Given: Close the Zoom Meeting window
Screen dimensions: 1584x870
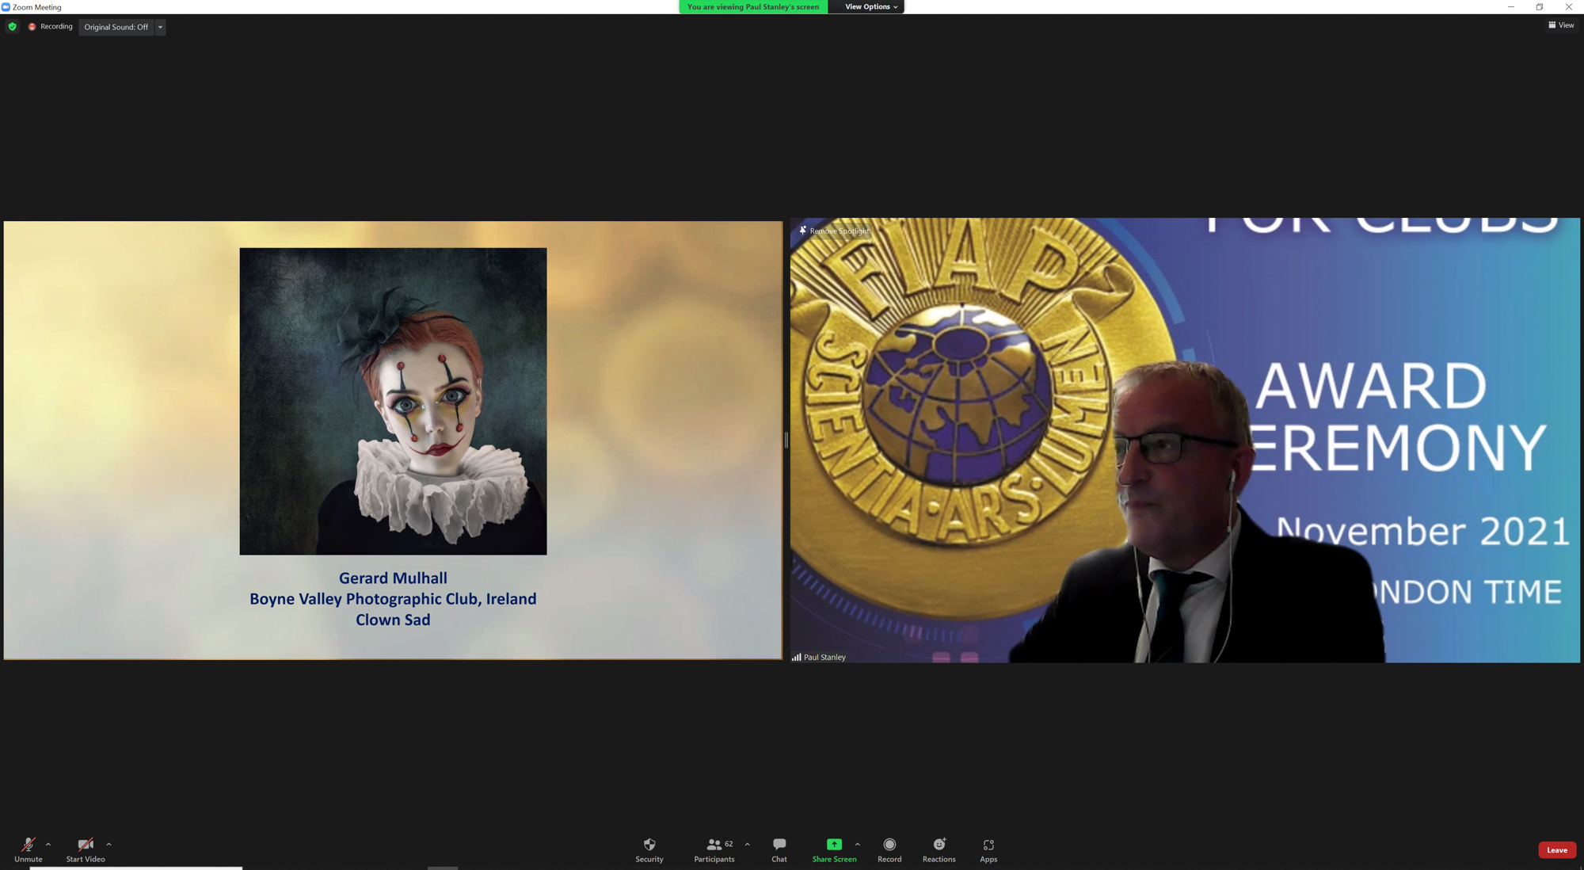Looking at the screenshot, I should pos(1568,7).
